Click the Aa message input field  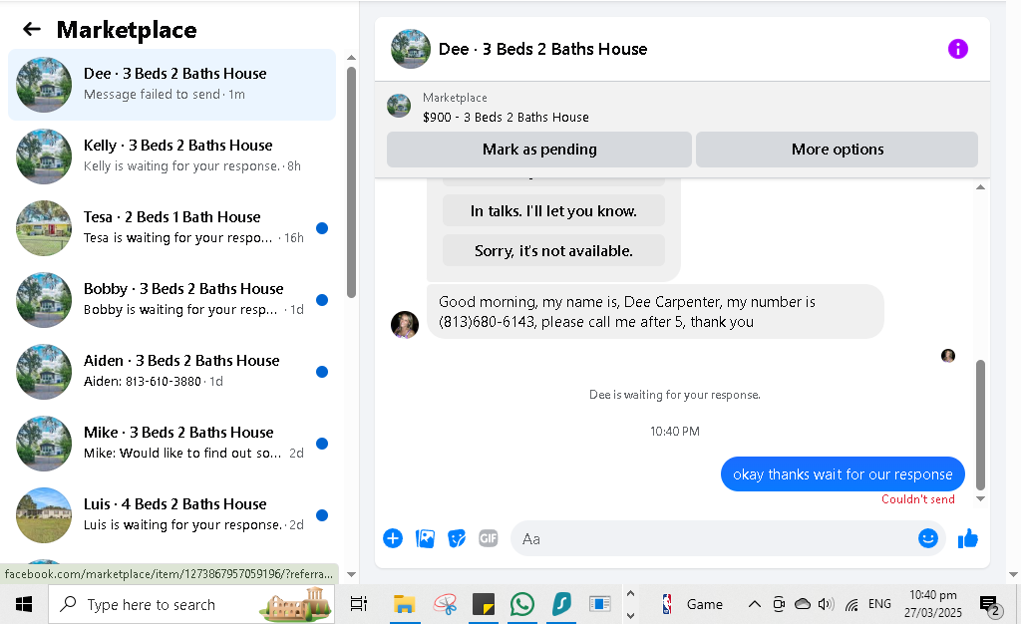coord(713,538)
